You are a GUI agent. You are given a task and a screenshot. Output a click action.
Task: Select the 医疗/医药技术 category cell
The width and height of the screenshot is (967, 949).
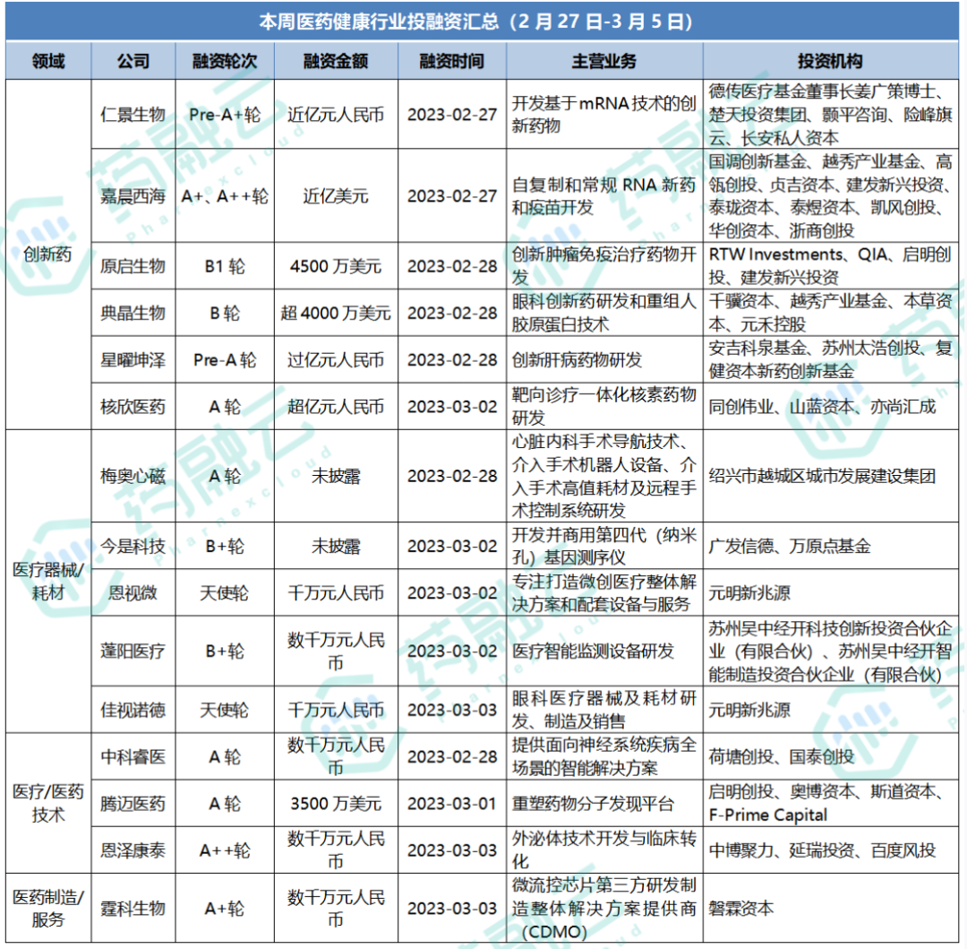click(x=48, y=804)
